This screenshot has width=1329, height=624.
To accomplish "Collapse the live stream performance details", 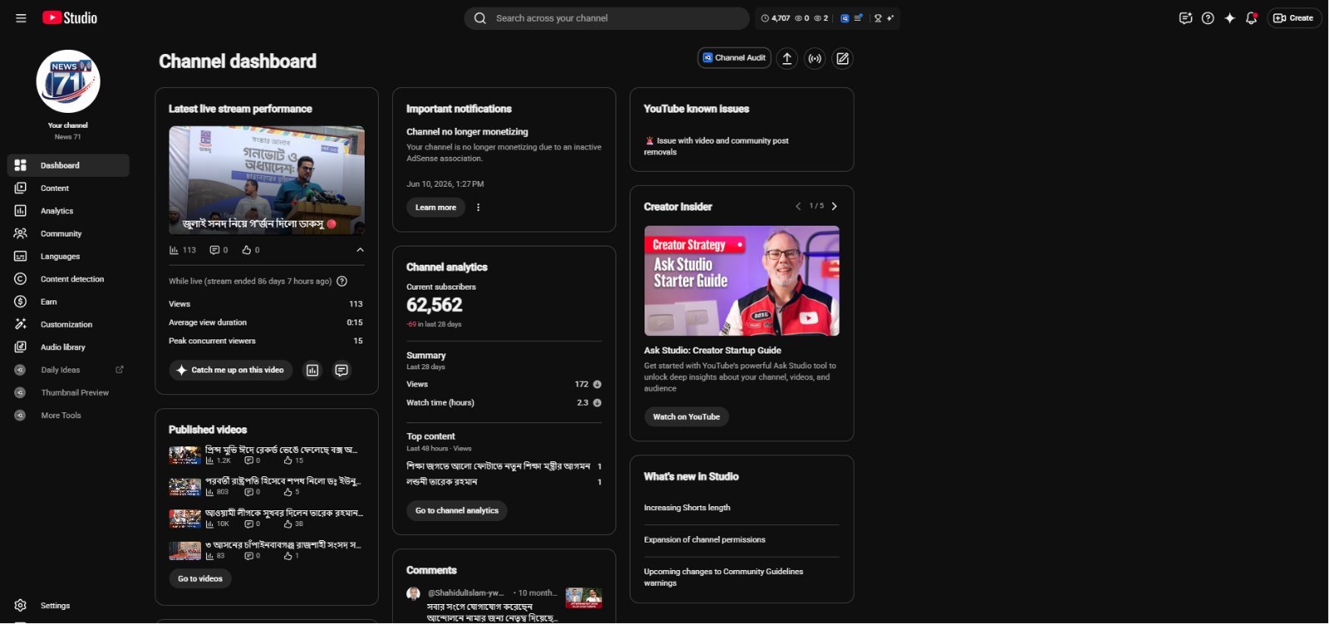I will (x=360, y=250).
